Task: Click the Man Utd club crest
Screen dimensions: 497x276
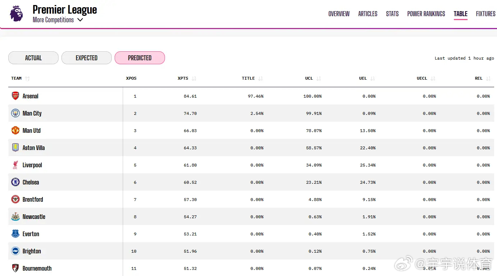Action: pos(15,130)
